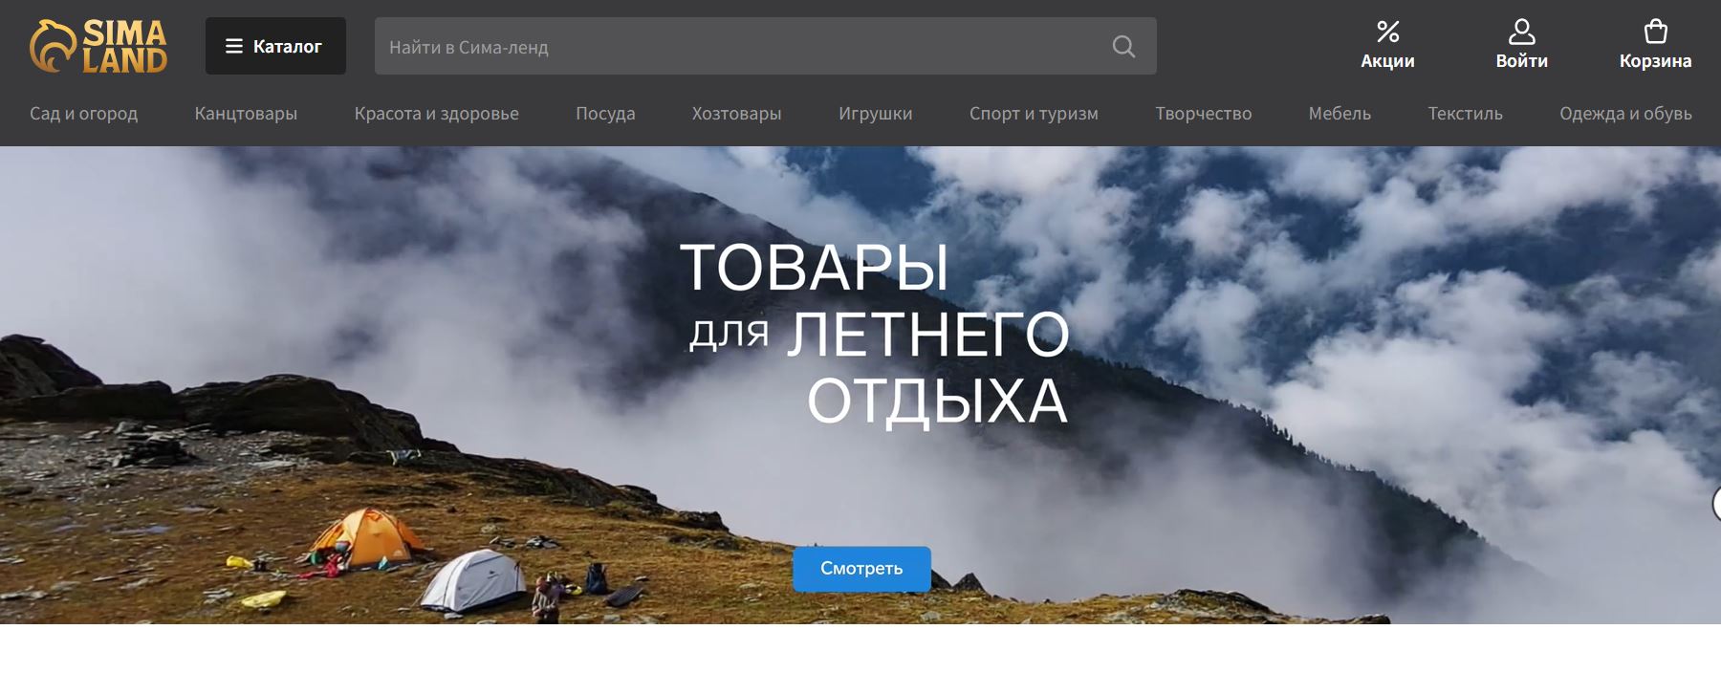Open the Игрушки category
Screen dimensions: 1721x673
(875, 113)
